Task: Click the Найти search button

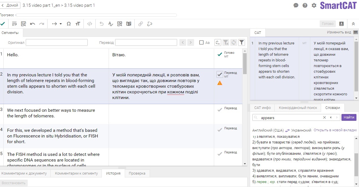Action: point(349,117)
